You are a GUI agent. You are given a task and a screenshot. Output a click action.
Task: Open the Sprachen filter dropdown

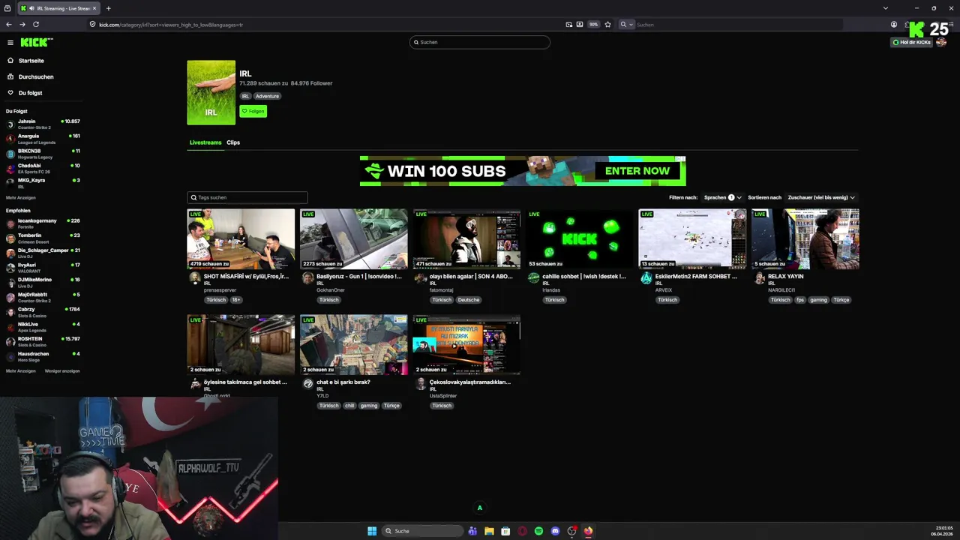(723, 197)
